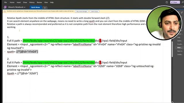Click the red highlighted index in first XPath

pos(100,41)
